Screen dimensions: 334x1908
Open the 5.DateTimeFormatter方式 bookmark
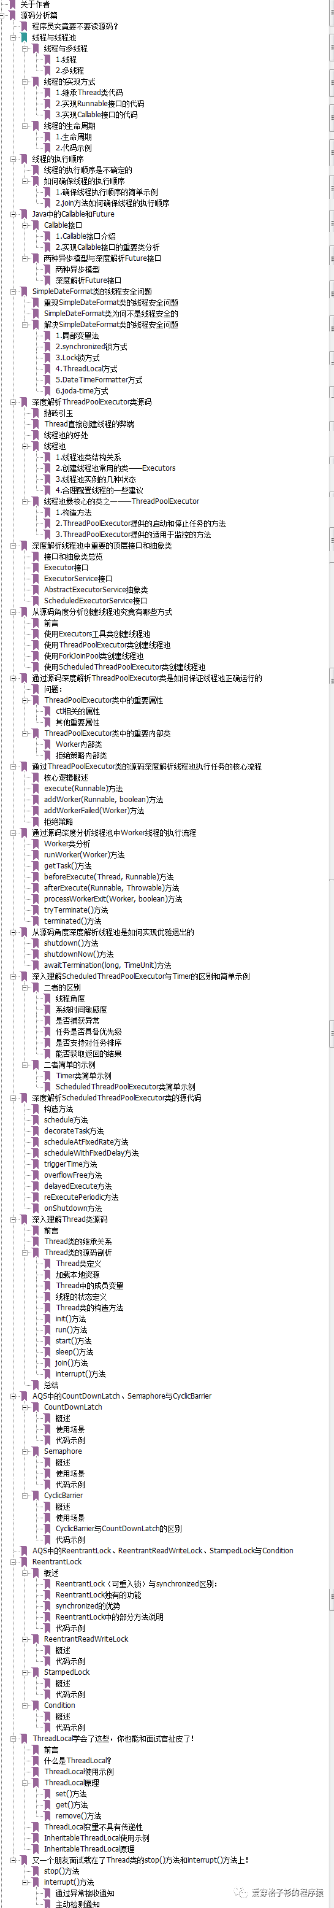99,380
